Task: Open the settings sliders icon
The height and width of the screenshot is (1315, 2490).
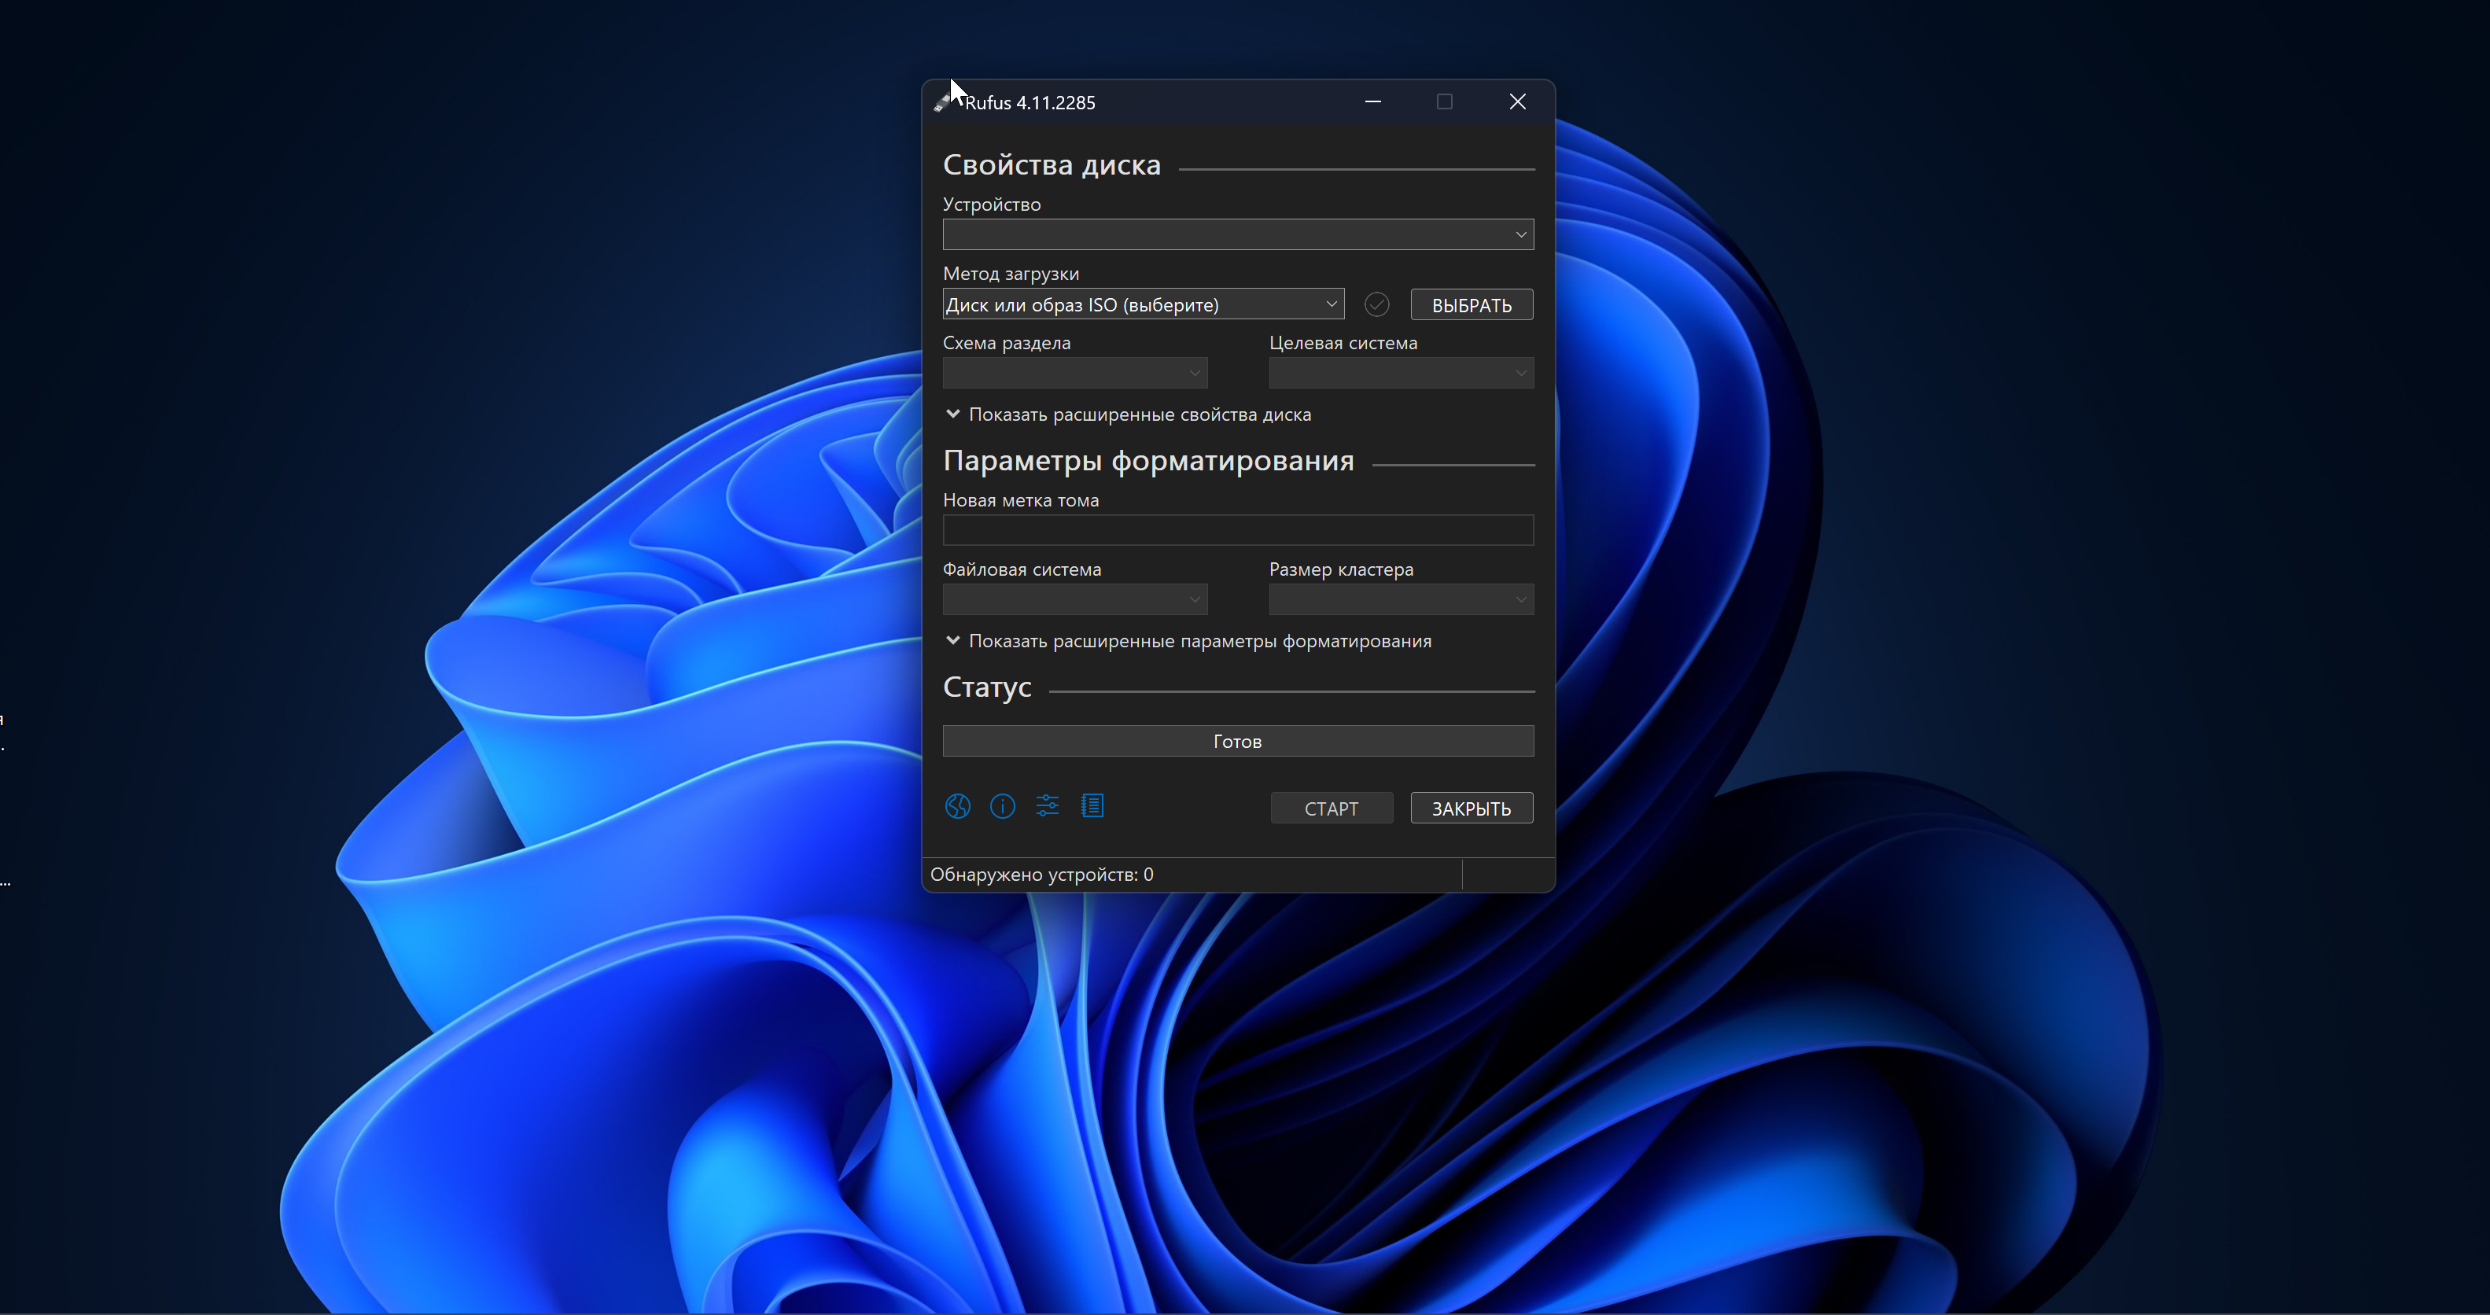Action: [1047, 806]
